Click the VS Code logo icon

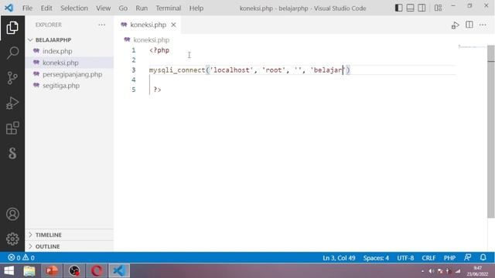click(9, 8)
